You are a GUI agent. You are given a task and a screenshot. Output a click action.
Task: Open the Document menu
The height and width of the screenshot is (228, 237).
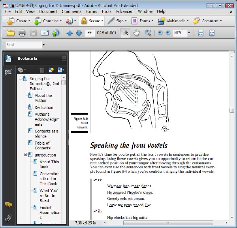pyautogui.click(x=48, y=11)
